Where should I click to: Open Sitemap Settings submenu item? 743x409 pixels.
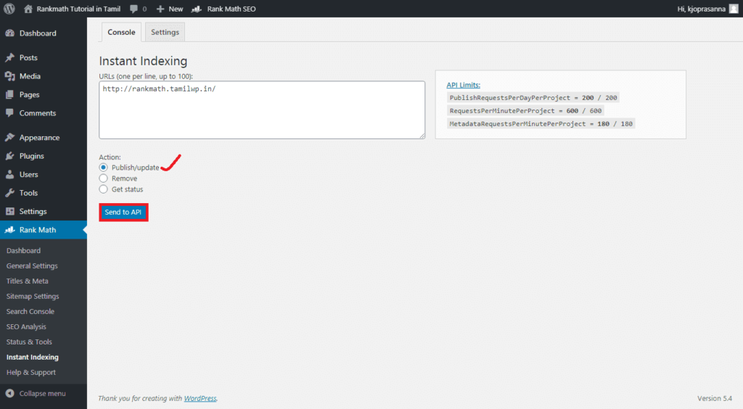point(33,297)
